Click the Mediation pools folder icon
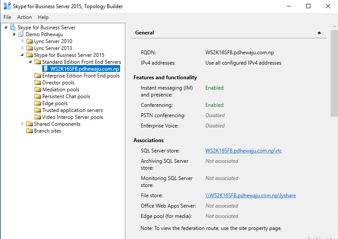The image size is (338, 239). point(37,90)
